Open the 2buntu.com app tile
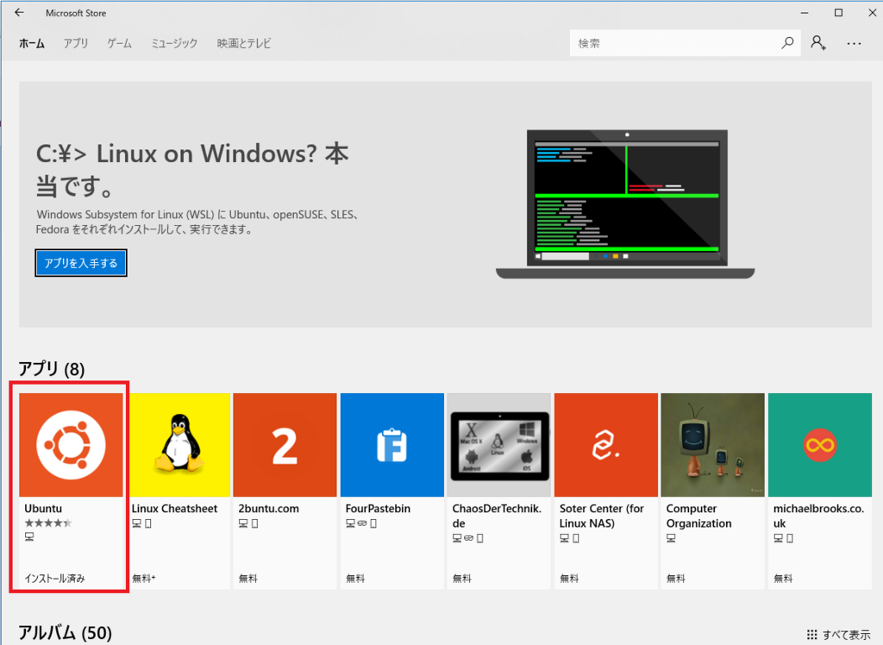Screen dimensions: 883x645 point(285,444)
